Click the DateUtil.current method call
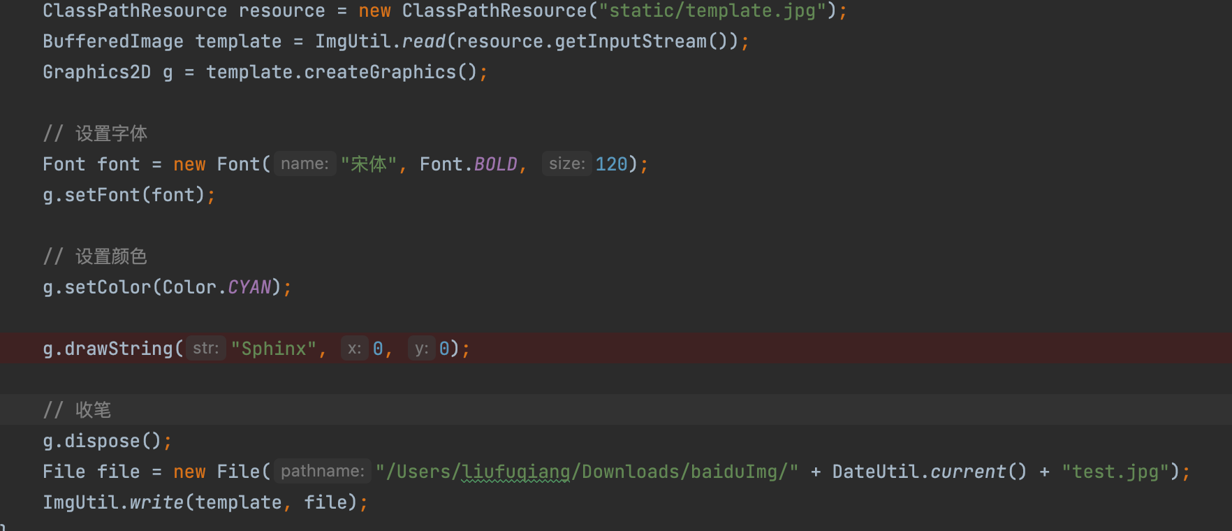The height and width of the screenshot is (531, 1232). [x=930, y=472]
